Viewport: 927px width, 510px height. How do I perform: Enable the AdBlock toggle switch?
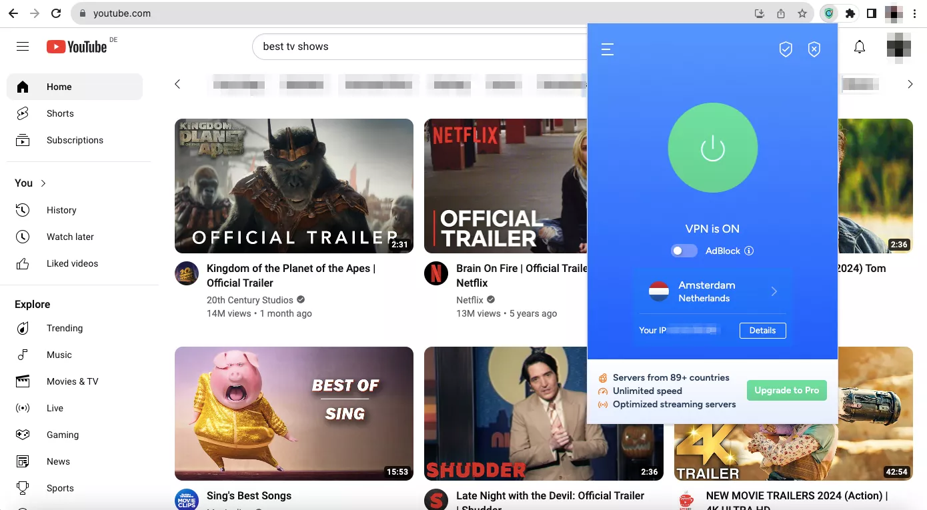point(684,251)
